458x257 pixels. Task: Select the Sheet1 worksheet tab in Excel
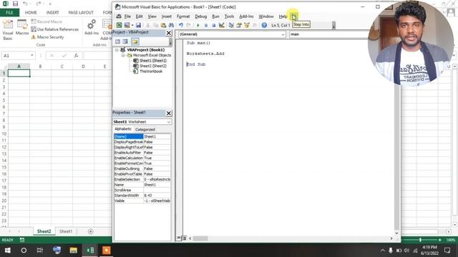[66, 231]
